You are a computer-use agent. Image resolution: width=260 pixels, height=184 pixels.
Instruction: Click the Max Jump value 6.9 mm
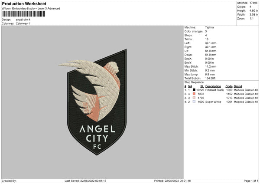(x=210, y=74)
